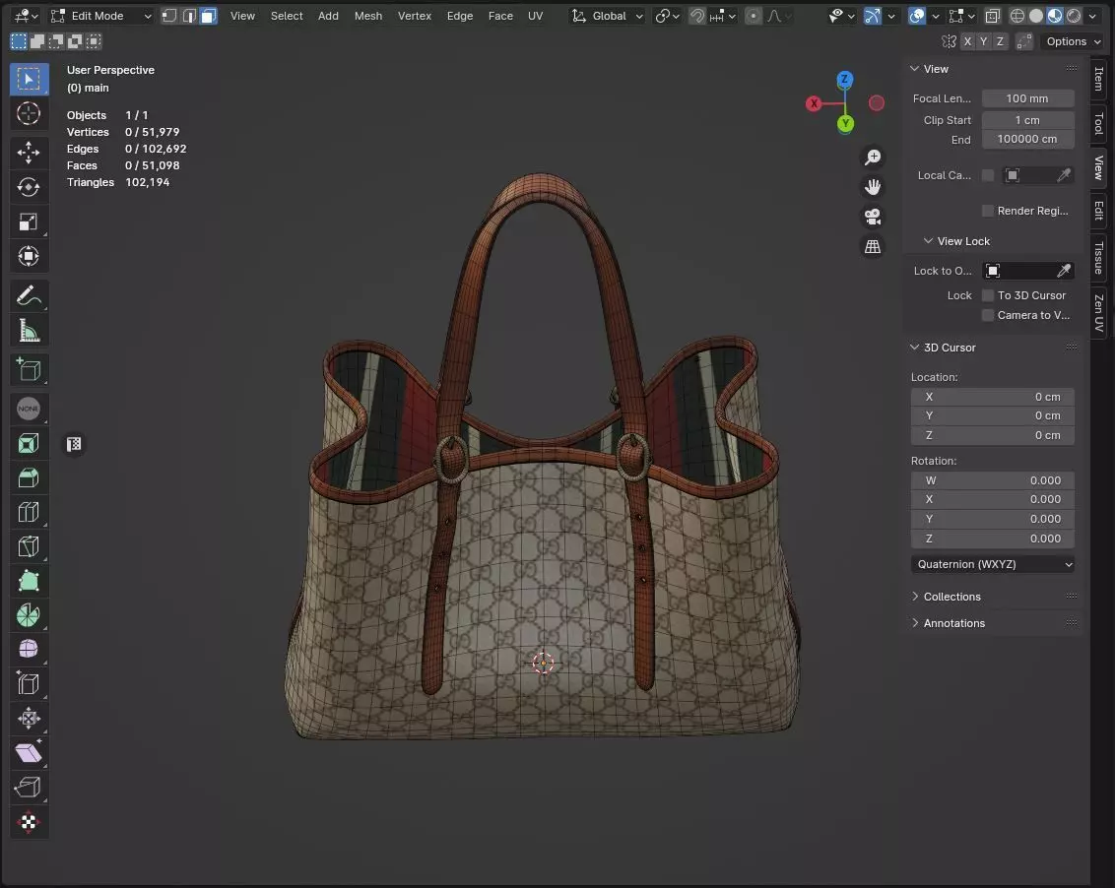
Task: Enable Camera to View lock checkbox
Action: coord(988,315)
